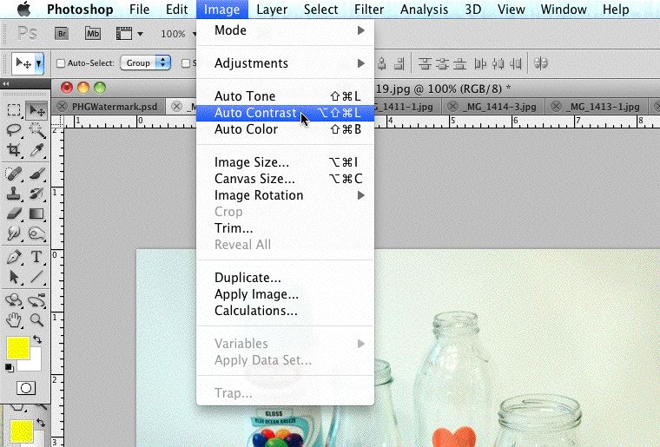The height and width of the screenshot is (447, 660).
Task: Select the Eraser tool
Action: pyautogui.click(x=14, y=214)
